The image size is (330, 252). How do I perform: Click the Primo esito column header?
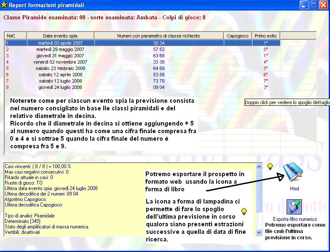click(x=266, y=36)
